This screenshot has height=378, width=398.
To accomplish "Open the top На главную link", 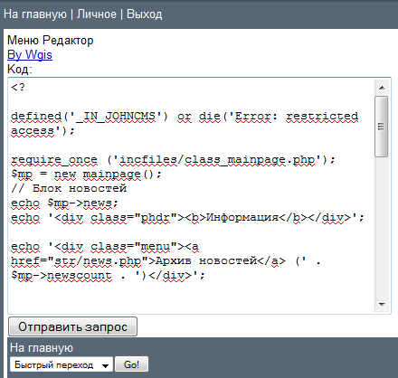I will point(35,14).
